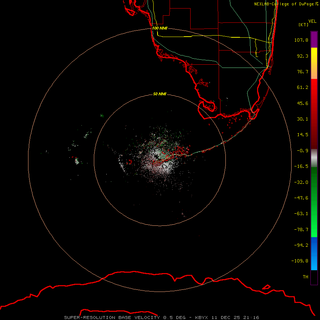Click the -16.5 velocity scale value
This screenshot has height=320, width=320.
pos(301,166)
